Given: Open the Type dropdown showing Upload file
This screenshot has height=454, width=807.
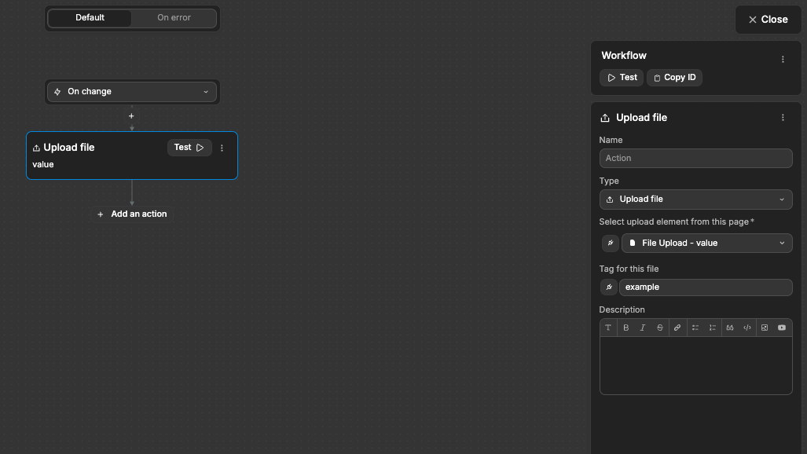Looking at the screenshot, I should coord(695,199).
